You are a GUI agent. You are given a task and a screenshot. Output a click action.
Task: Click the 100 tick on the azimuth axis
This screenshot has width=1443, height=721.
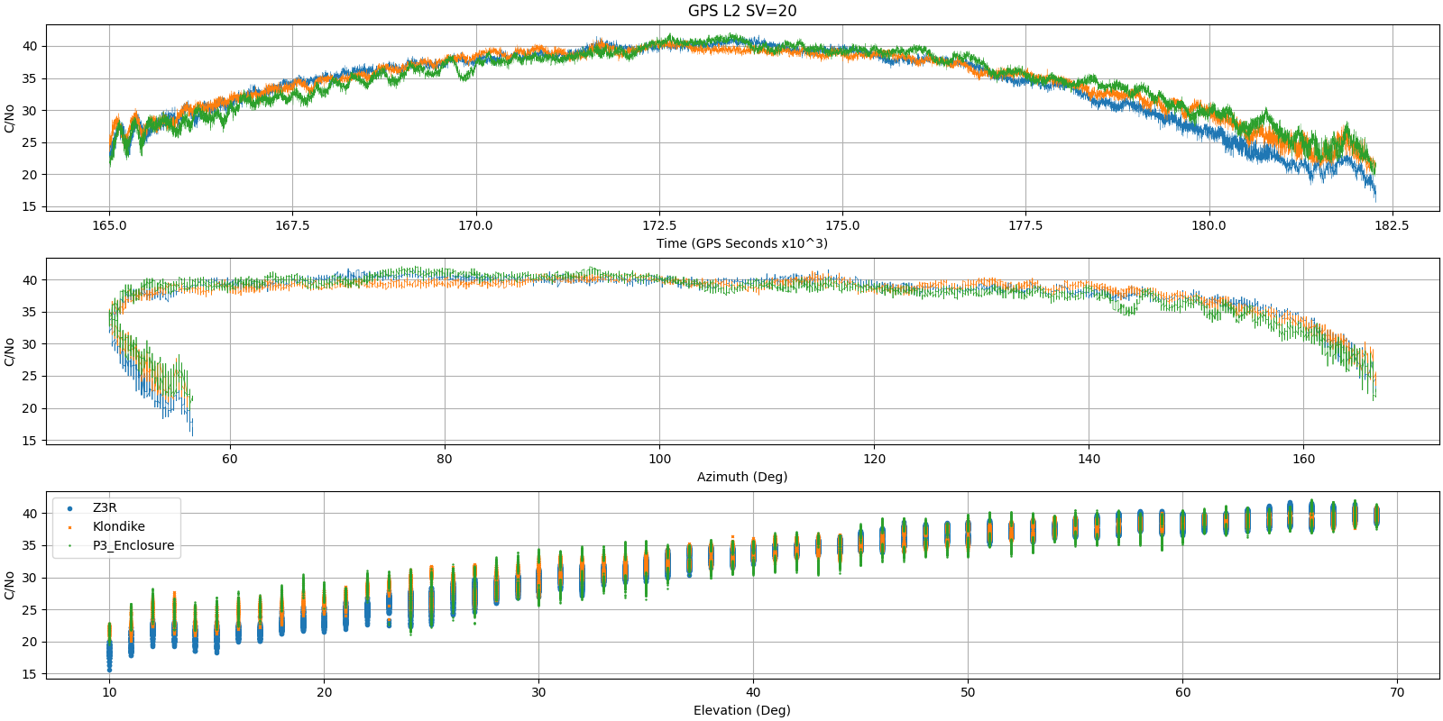(659, 459)
